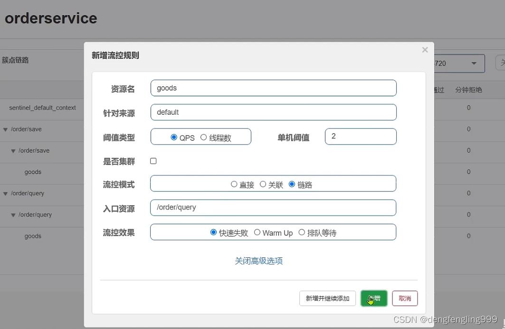Choose 直接 flow control mode

[234, 184]
